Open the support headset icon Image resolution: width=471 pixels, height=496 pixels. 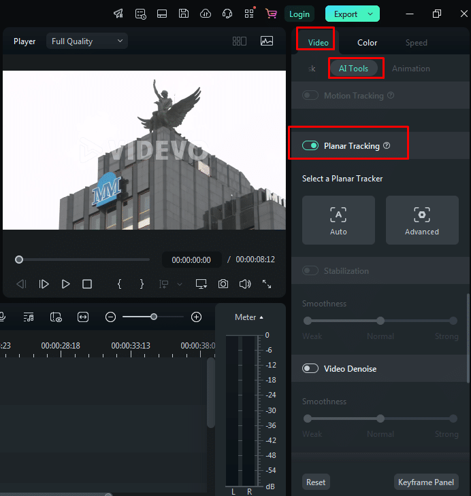tap(227, 14)
